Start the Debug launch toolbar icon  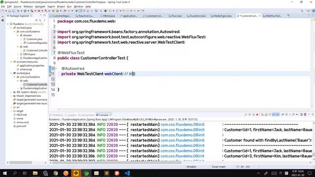tap(18, 11)
